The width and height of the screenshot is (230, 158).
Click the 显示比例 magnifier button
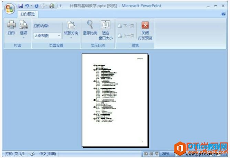click(x=90, y=28)
